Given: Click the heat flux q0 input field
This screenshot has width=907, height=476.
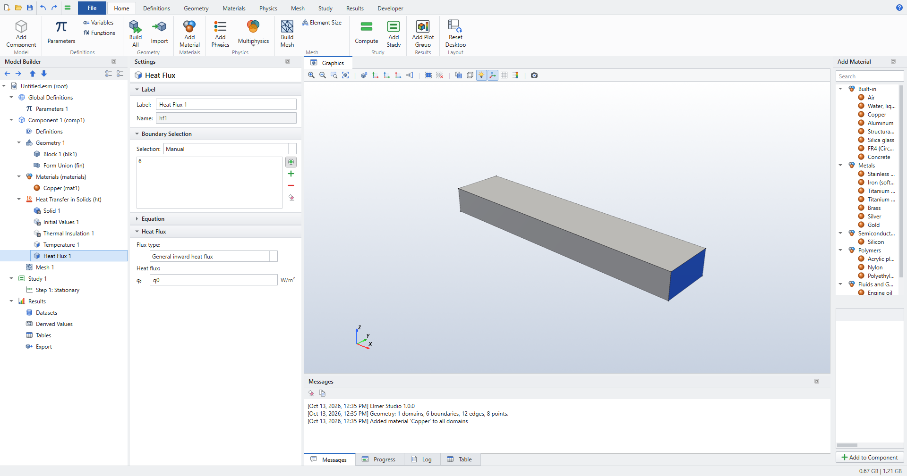Looking at the screenshot, I should tap(214, 280).
